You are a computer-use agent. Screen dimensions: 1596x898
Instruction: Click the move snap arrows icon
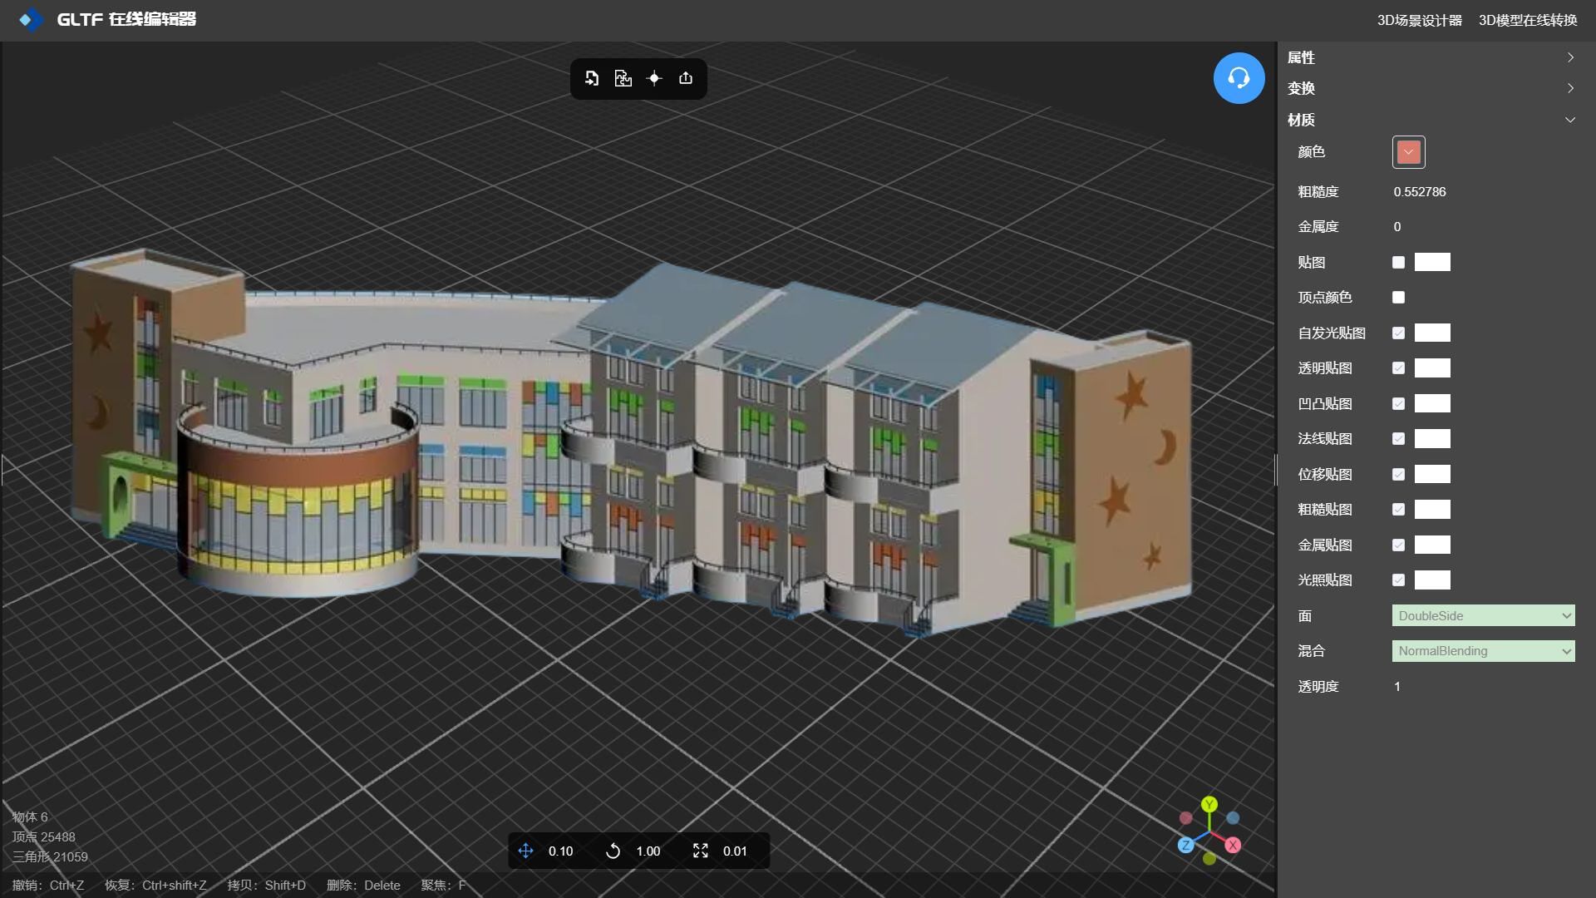click(x=525, y=851)
